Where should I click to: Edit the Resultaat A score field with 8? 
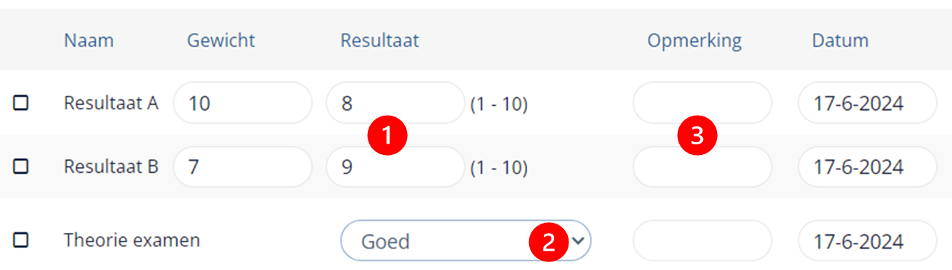[x=395, y=103]
